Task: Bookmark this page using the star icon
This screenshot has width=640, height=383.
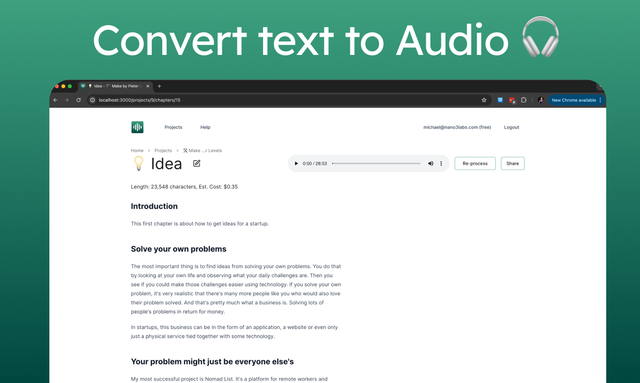Action: point(484,100)
